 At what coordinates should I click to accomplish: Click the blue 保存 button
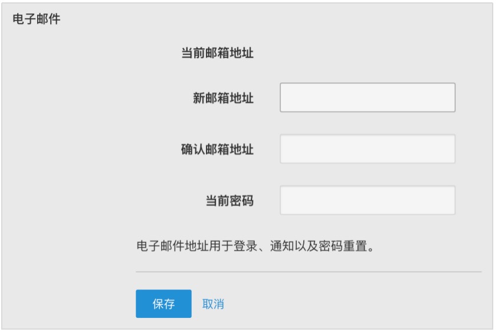click(x=163, y=304)
